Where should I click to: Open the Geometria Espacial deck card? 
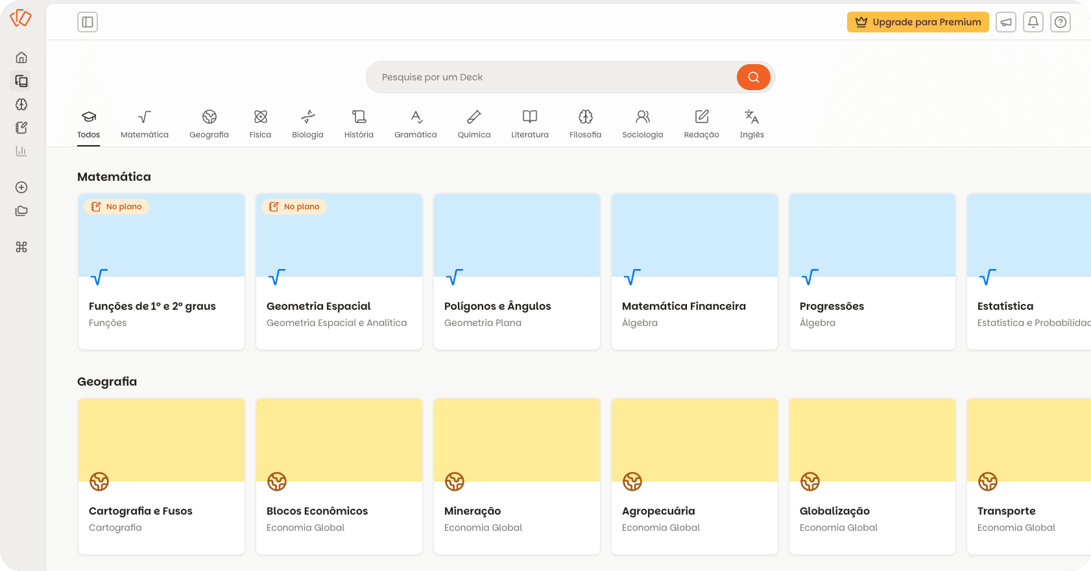[339, 272]
